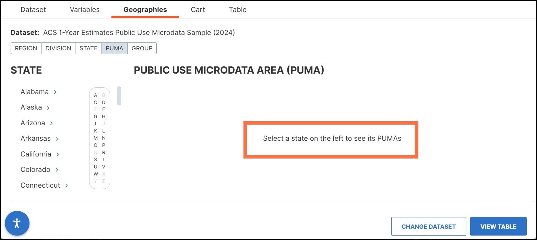
Task: Open the accessibility widget icon
Action: pyautogui.click(x=17, y=224)
